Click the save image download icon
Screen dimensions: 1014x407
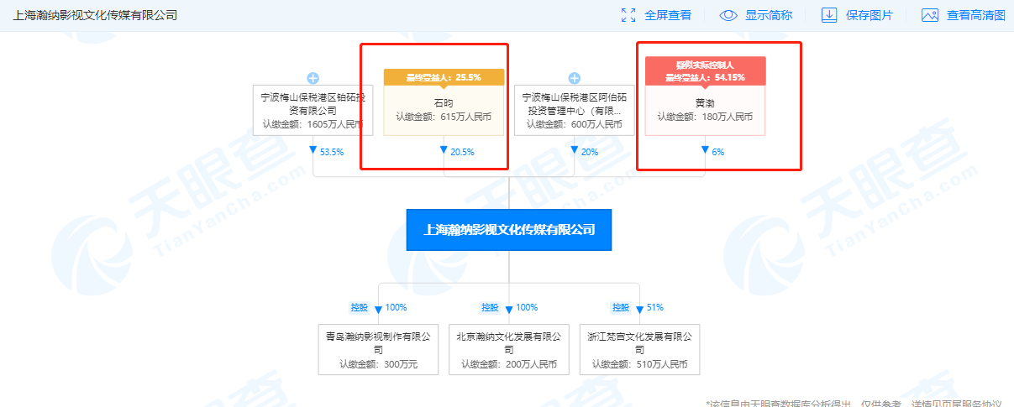[829, 15]
